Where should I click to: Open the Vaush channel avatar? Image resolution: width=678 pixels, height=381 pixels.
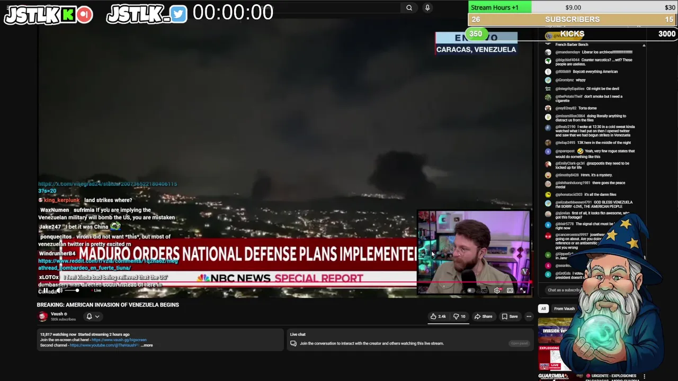pyautogui.click(x=43, y=316)
